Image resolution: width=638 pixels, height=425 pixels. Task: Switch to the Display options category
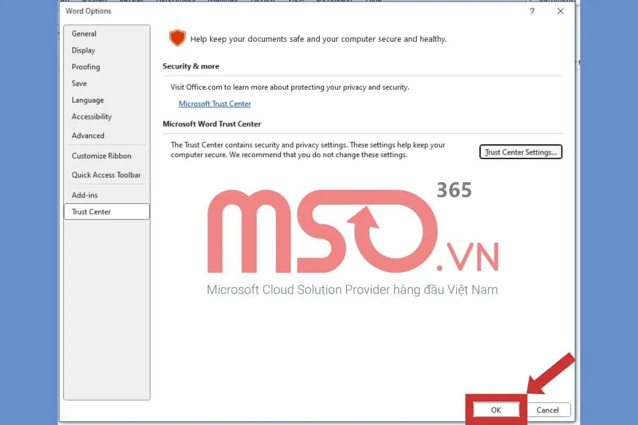click(83, 50)
